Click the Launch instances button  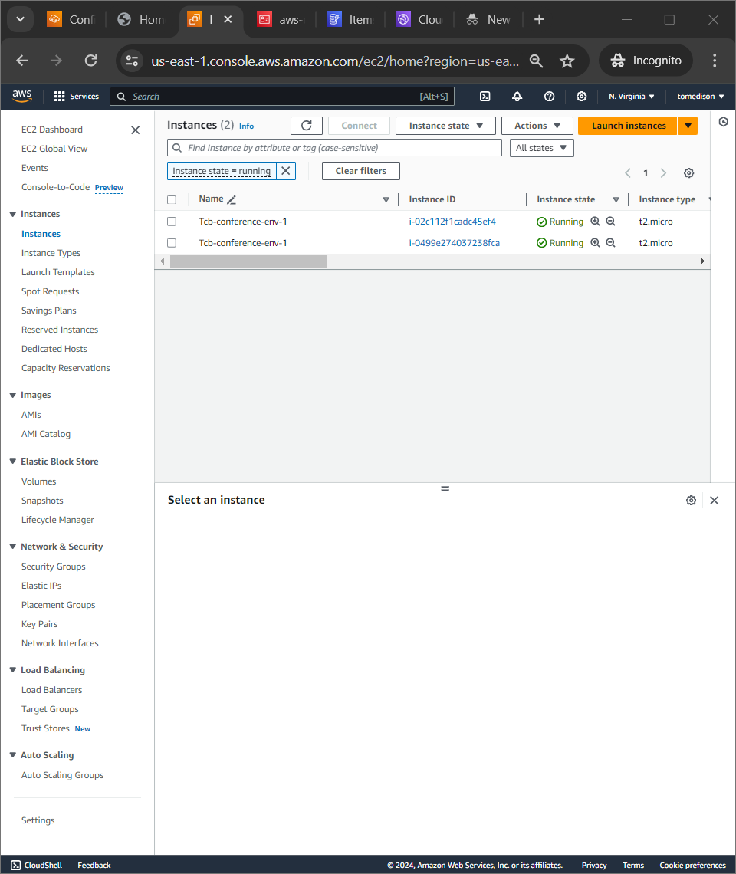coord(628,126)
